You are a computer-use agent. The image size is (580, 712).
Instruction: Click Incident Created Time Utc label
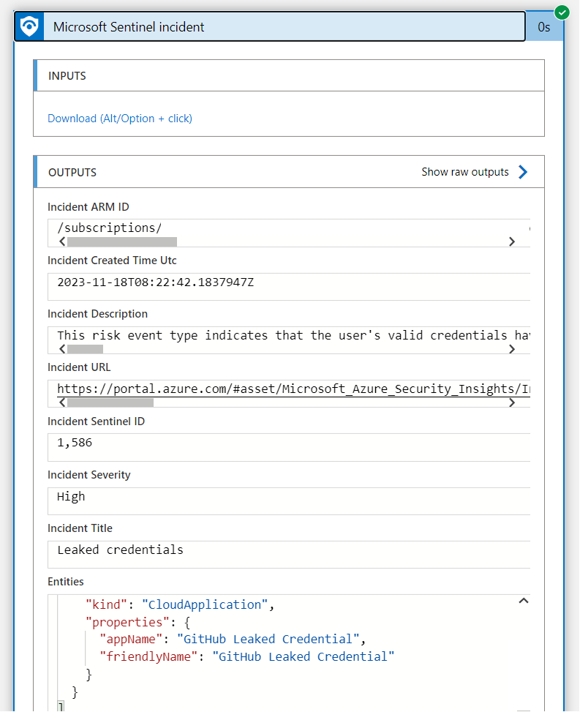pos(112,261)
